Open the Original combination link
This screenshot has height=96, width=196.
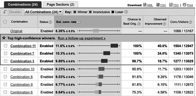16,31
